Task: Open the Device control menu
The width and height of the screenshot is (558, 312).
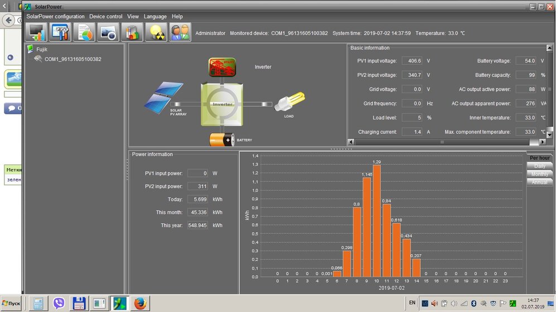Action: tap(105, 17)
